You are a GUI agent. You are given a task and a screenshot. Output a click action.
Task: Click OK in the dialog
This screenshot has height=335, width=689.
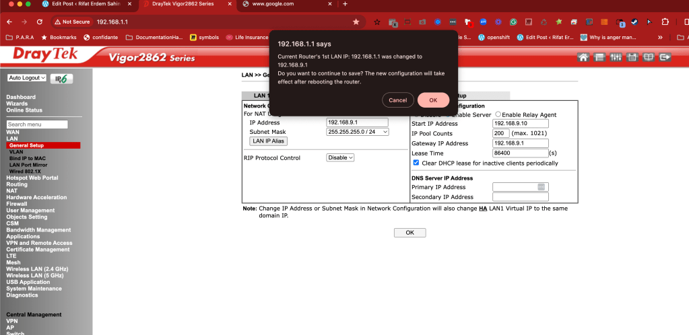click(433, 100)
